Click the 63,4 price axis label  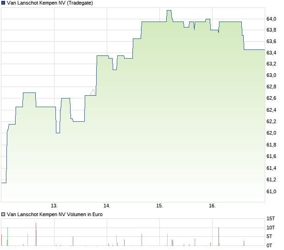(271, 53)
